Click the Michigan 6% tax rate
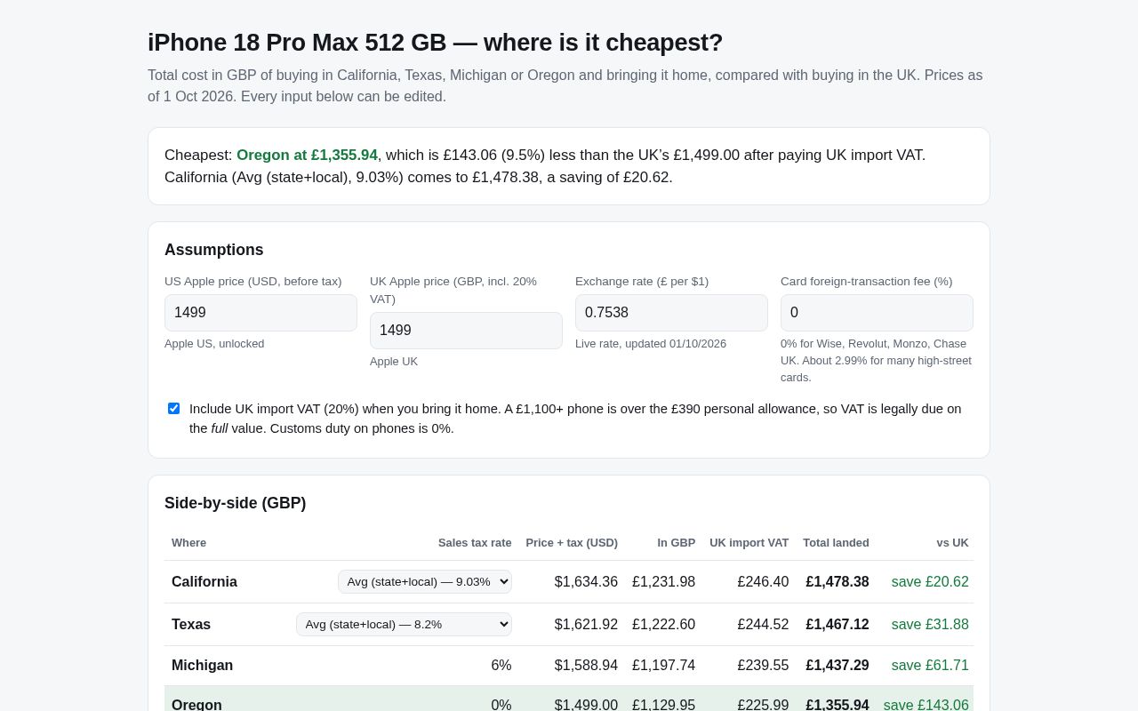Viewport: 1138px width, 711px height. pos(501,666)
